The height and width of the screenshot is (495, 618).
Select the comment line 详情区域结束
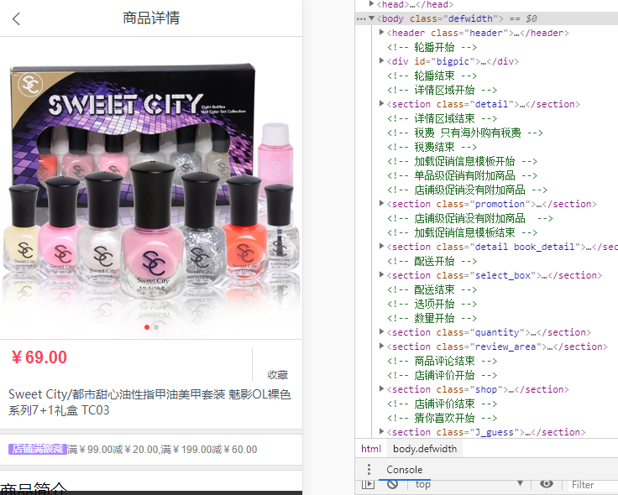point(442,118)
